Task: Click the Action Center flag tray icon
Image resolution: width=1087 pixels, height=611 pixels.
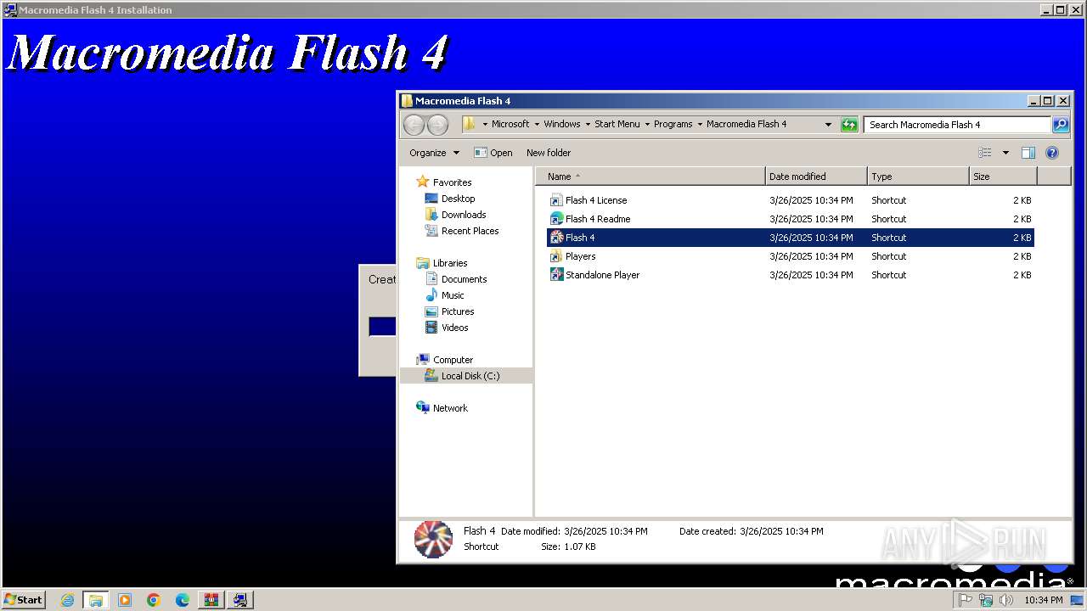Action: point(966,600)
